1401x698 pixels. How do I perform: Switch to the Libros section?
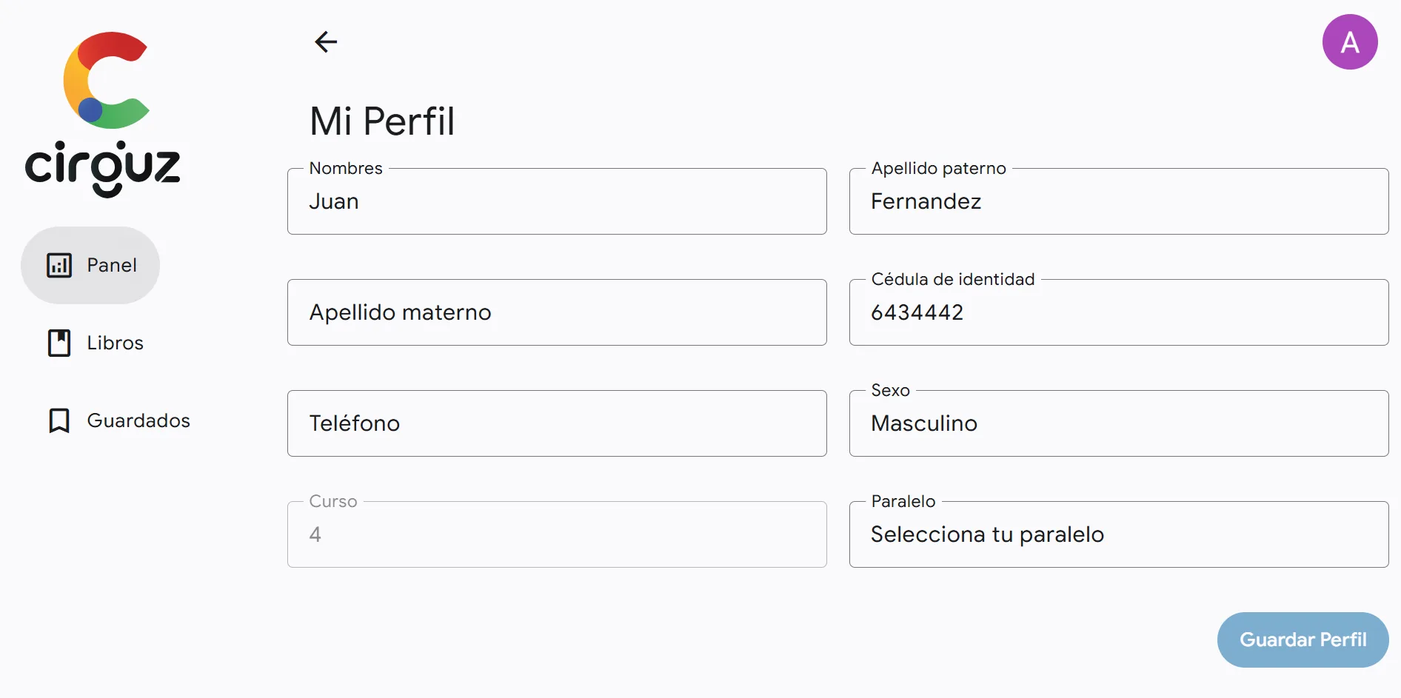(x=115, y=343)
